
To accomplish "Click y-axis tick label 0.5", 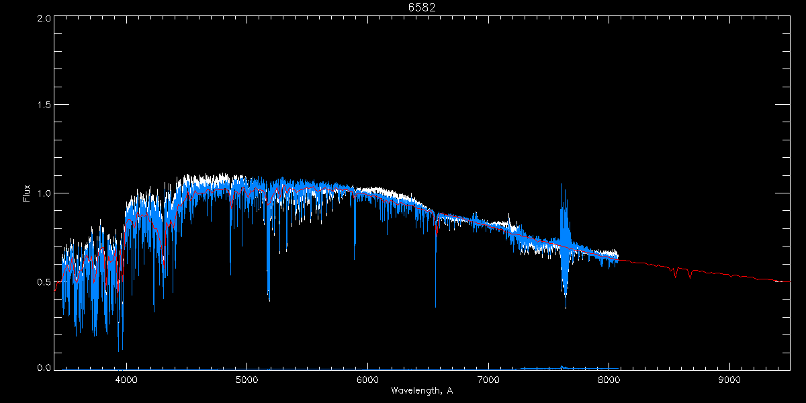I will point(44,281).
